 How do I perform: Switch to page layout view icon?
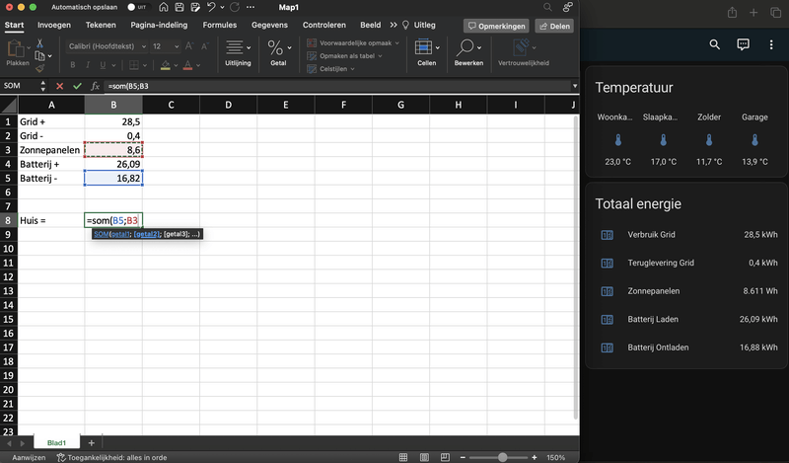424,457
